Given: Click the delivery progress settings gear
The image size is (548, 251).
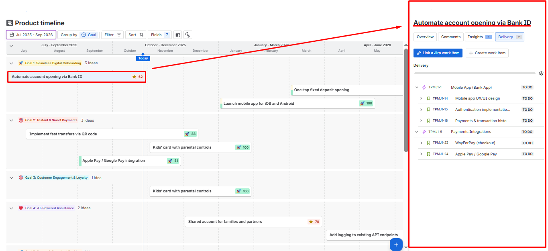Looking at the screenshot, I should 541,73.
